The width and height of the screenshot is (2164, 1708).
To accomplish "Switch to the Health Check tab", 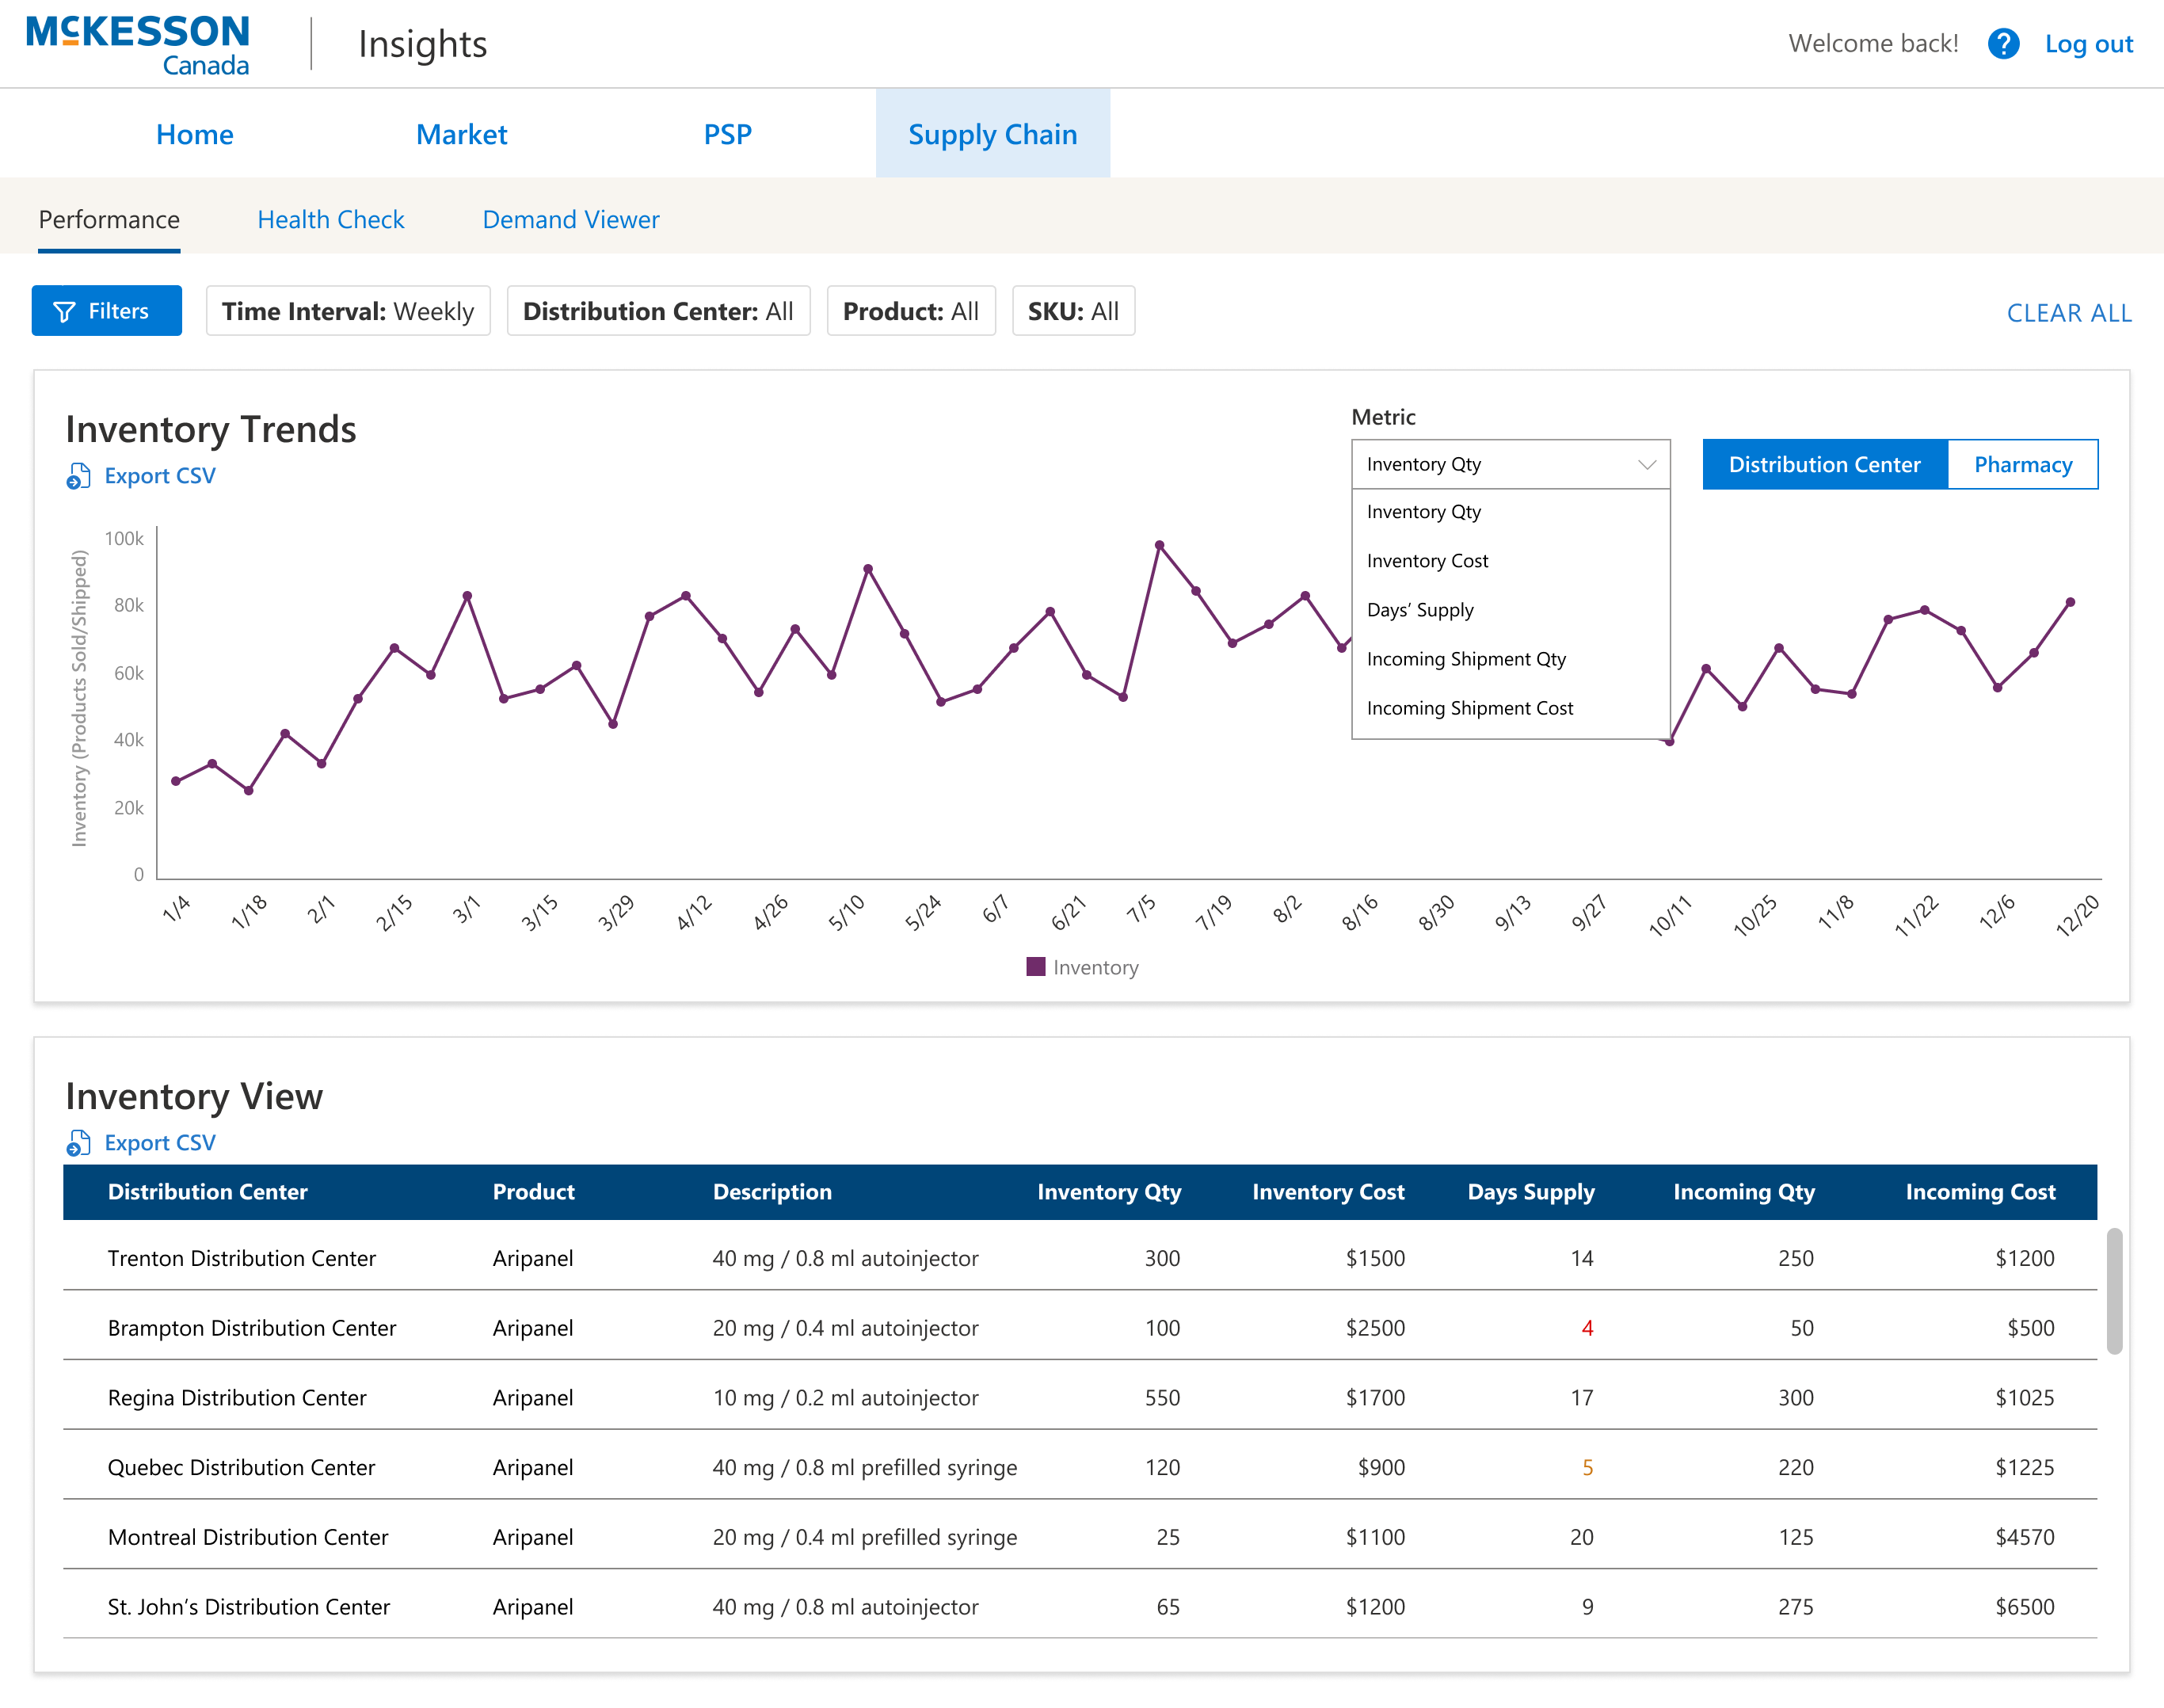I will [x=330, y=219].
